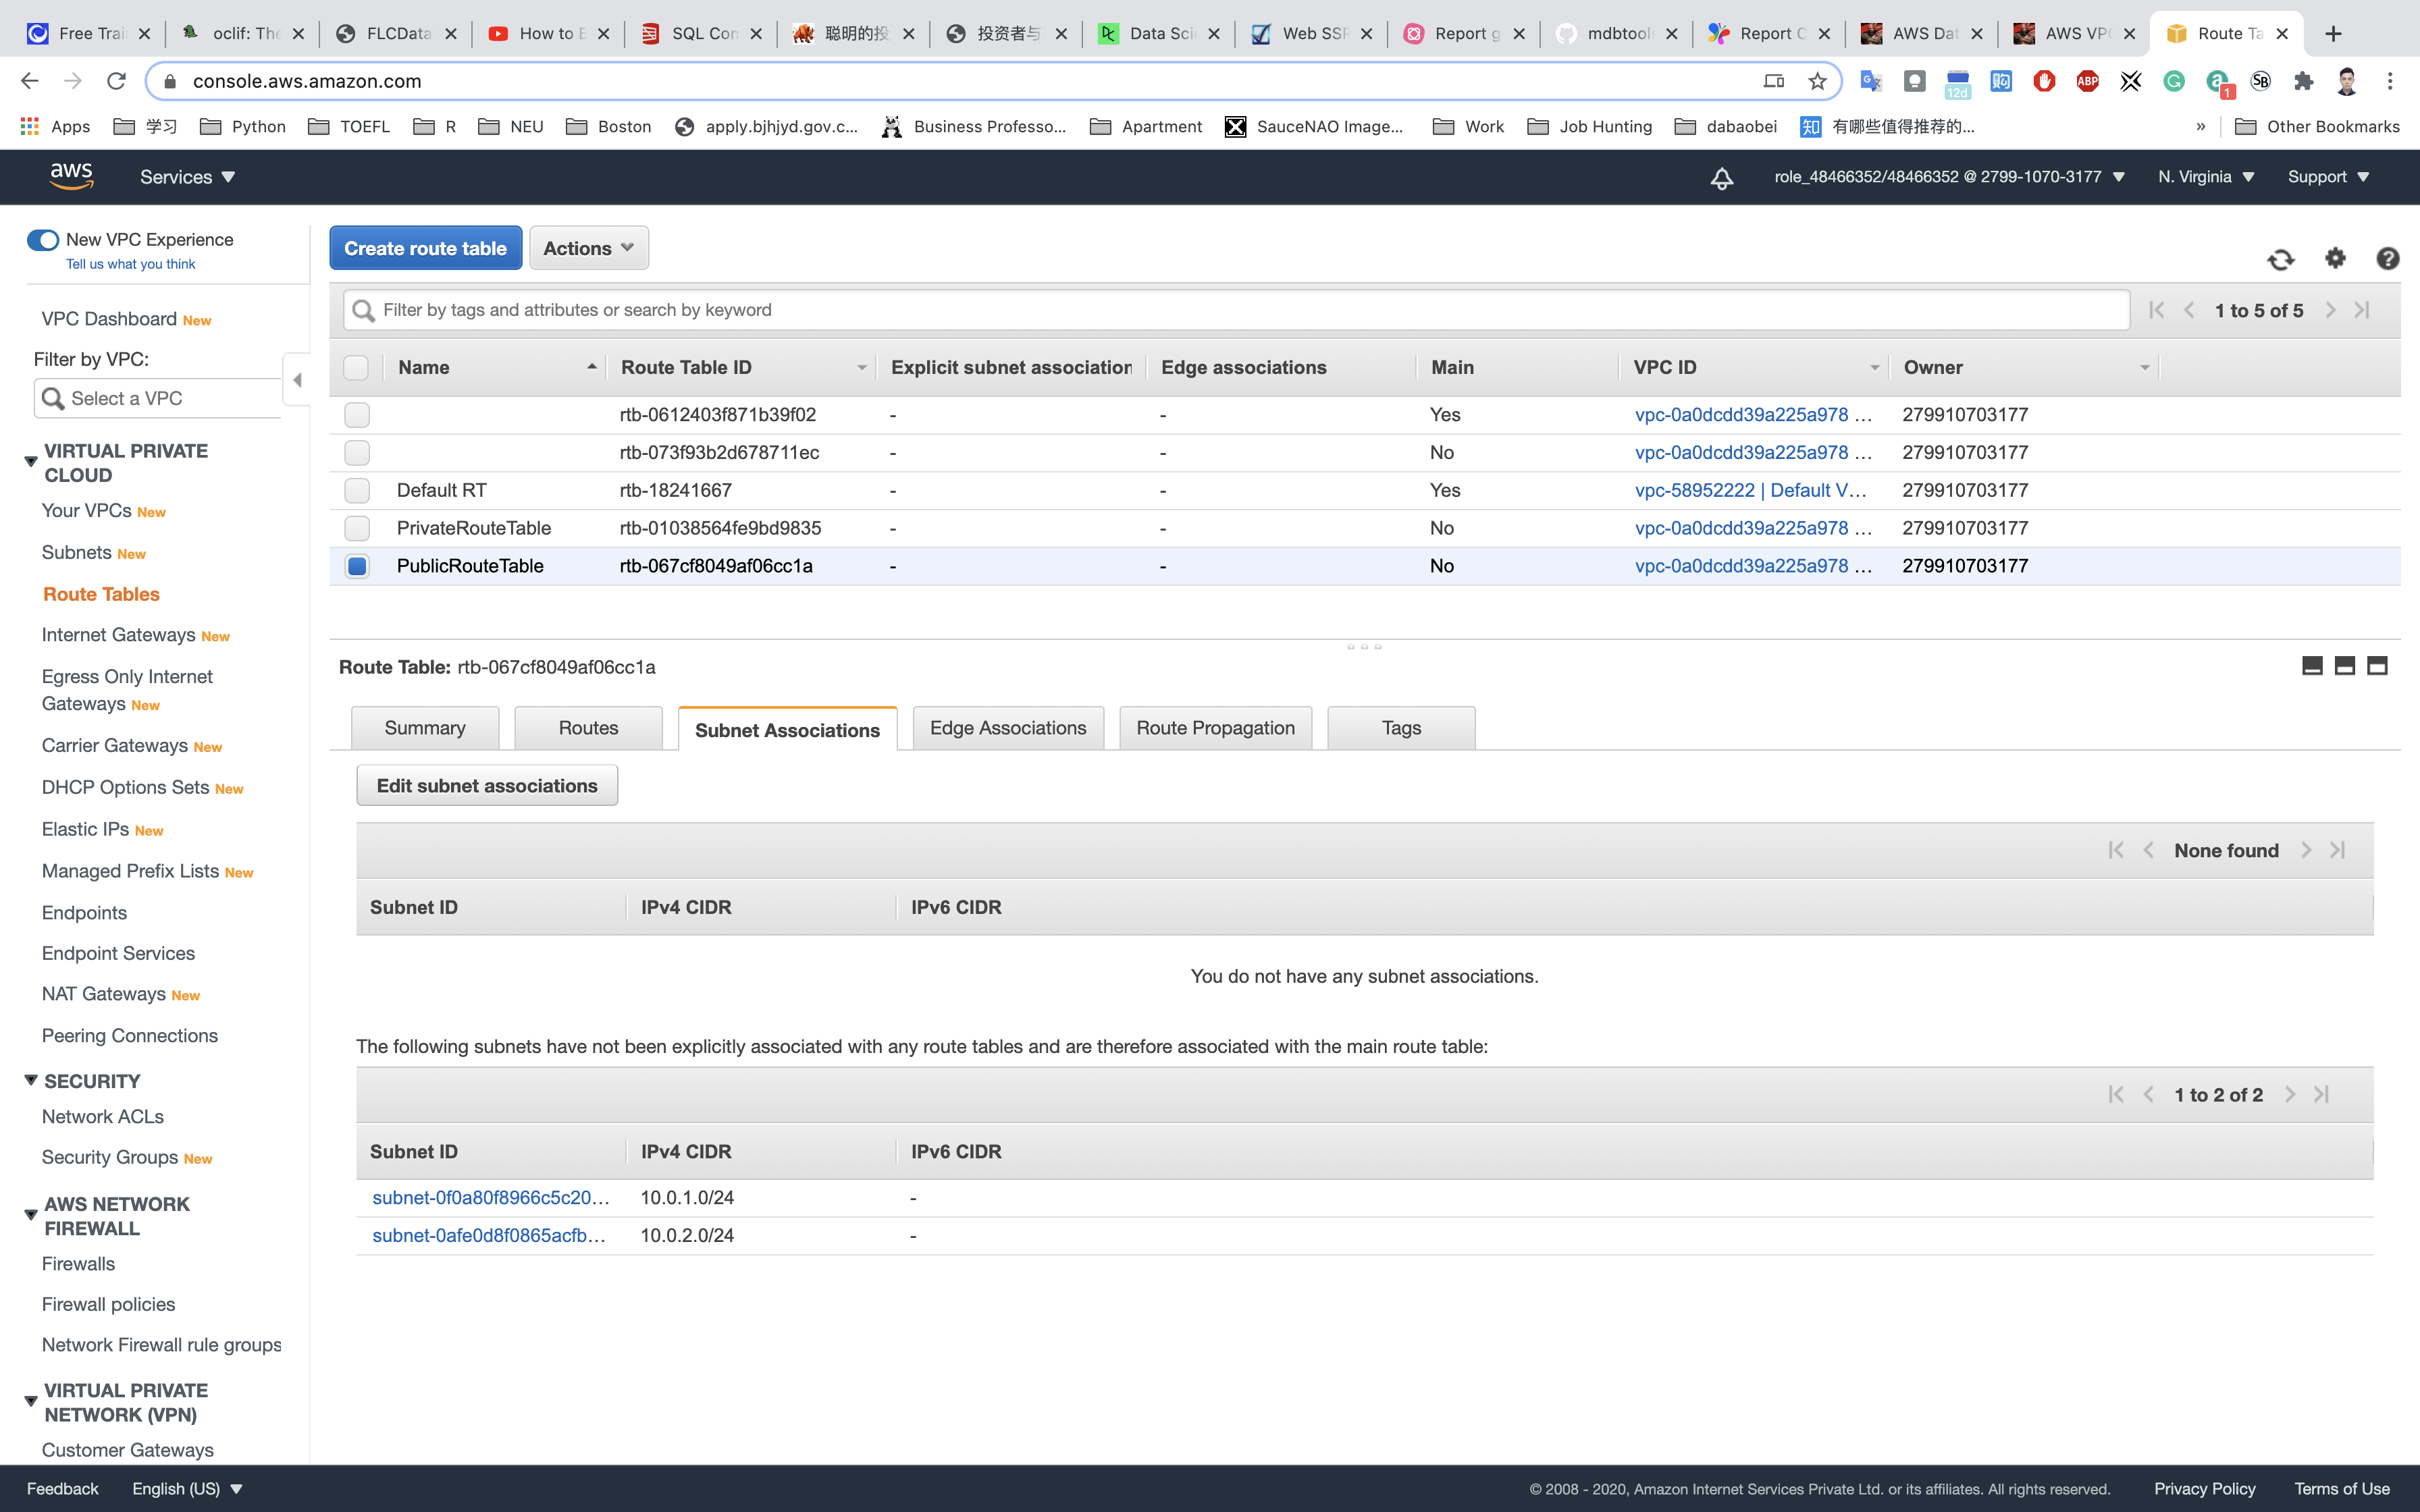
Task: Expand the Services menu
Action: [187, 177]
